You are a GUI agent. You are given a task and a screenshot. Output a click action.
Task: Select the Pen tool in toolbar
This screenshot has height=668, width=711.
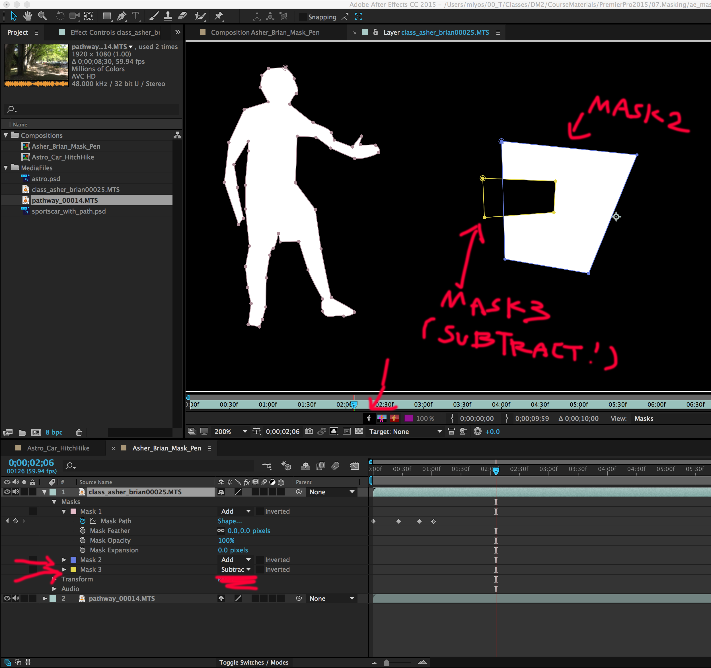[121, 17]
